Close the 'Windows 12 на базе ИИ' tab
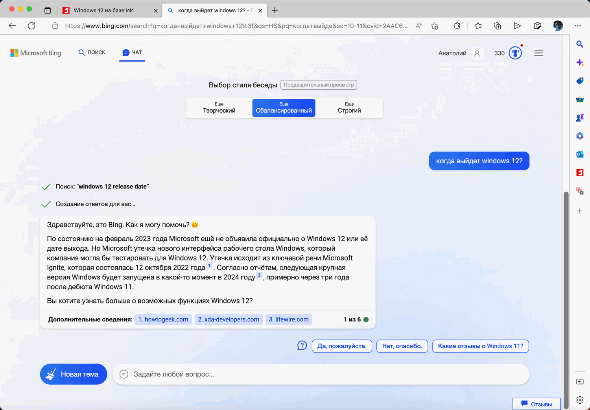The height and width of the screenshot is (410, 590). click(x=156, y=11)
